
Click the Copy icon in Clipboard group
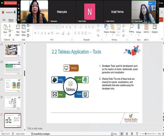coord(10,30)
